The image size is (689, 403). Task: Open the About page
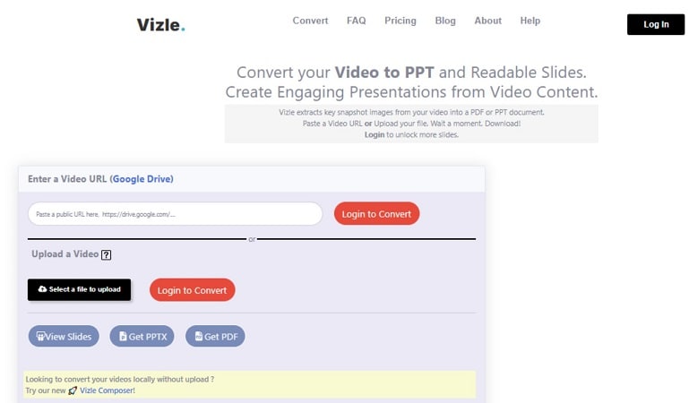pyautogui.click(x=487, y=21)
